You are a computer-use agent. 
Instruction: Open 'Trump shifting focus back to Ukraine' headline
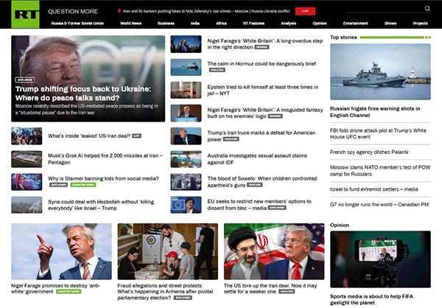83,94
